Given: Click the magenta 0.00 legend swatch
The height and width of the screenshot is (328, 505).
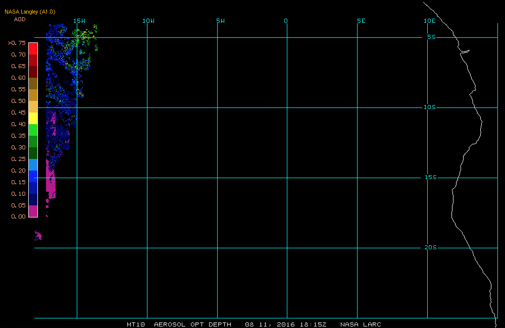Looking at the screenshot, I should [33, 211].
